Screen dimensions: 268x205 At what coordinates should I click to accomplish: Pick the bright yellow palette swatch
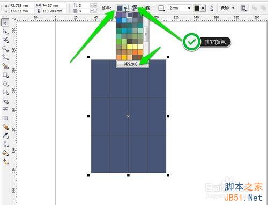(x=130, y=47)
